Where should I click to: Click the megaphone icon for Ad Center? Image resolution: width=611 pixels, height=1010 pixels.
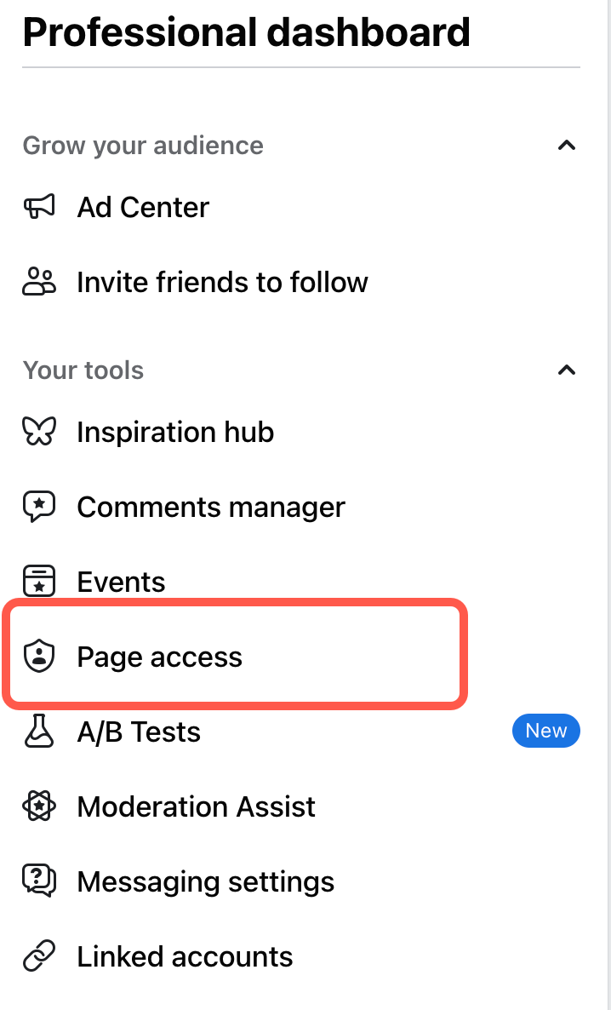coord(39,207)
